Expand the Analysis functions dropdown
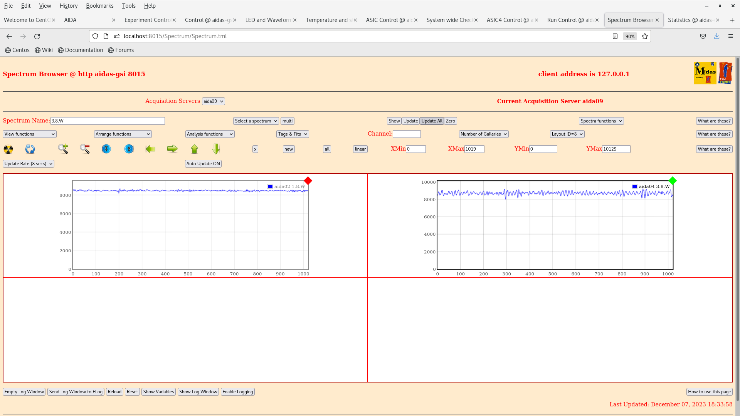This screenshot has height=416, width=740. (209, 134)
